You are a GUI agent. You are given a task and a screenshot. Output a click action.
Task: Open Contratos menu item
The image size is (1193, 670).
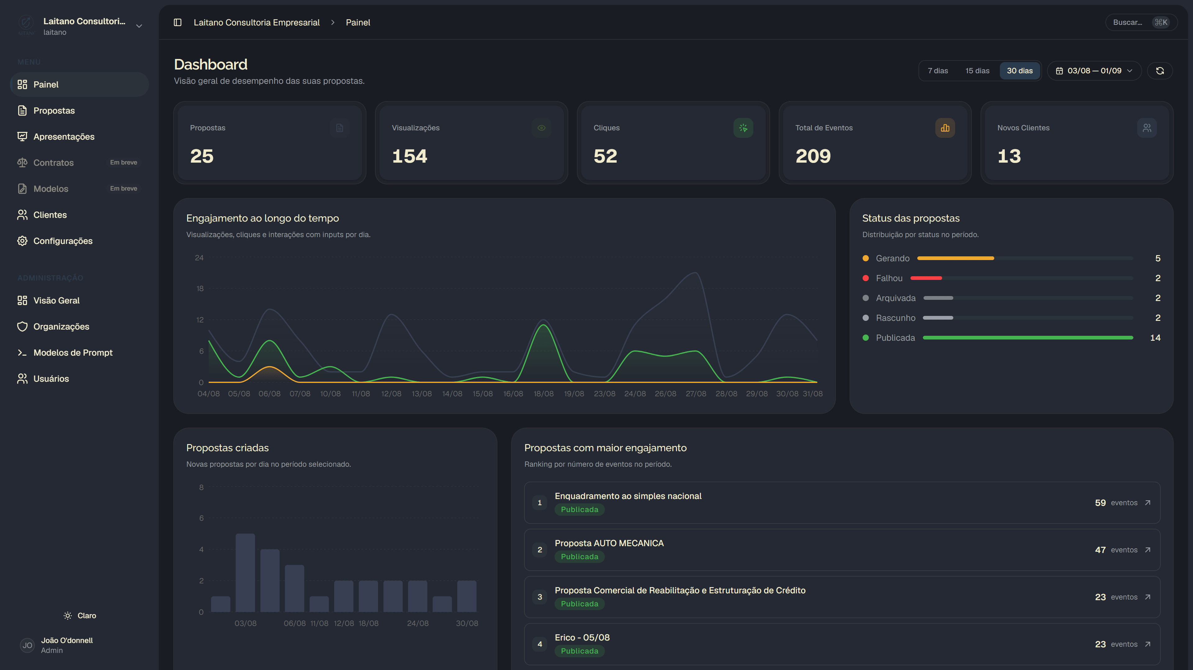point(79,162)
